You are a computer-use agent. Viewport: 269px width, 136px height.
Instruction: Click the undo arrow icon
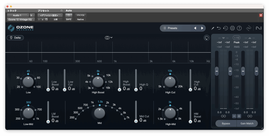click(219, 28)
